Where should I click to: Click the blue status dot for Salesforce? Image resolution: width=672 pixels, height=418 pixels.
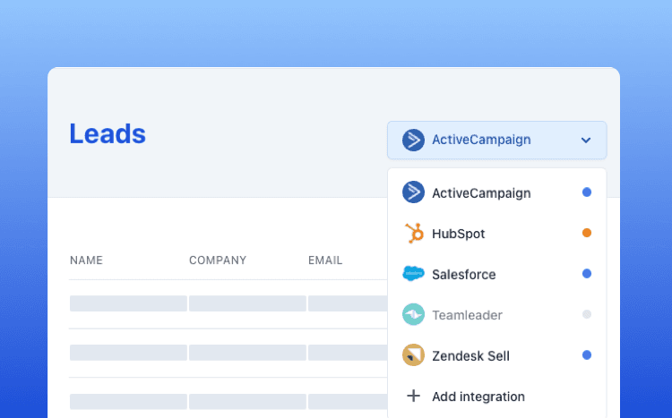click(587, 274)
